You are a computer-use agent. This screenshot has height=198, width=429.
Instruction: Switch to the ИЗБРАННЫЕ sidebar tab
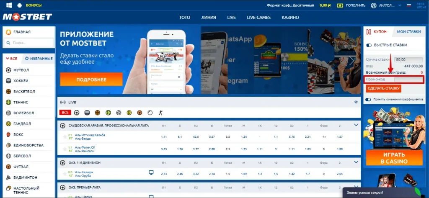(x=39, y=59)
